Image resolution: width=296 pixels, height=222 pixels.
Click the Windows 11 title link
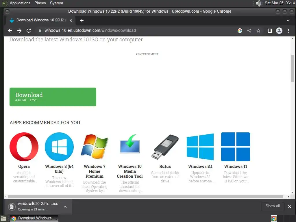235,166
